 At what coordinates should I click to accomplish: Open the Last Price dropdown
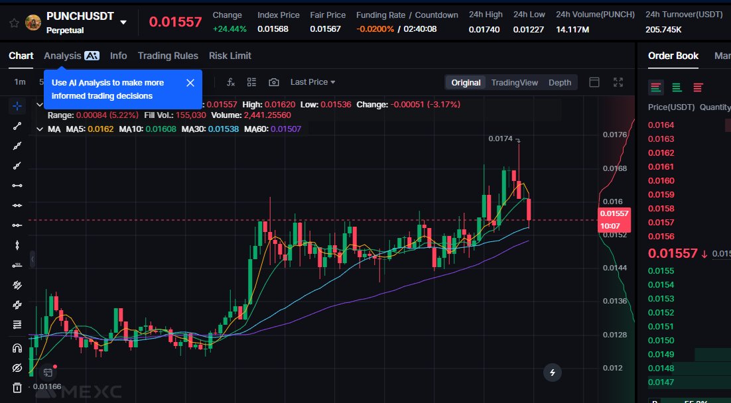(313, 82)
